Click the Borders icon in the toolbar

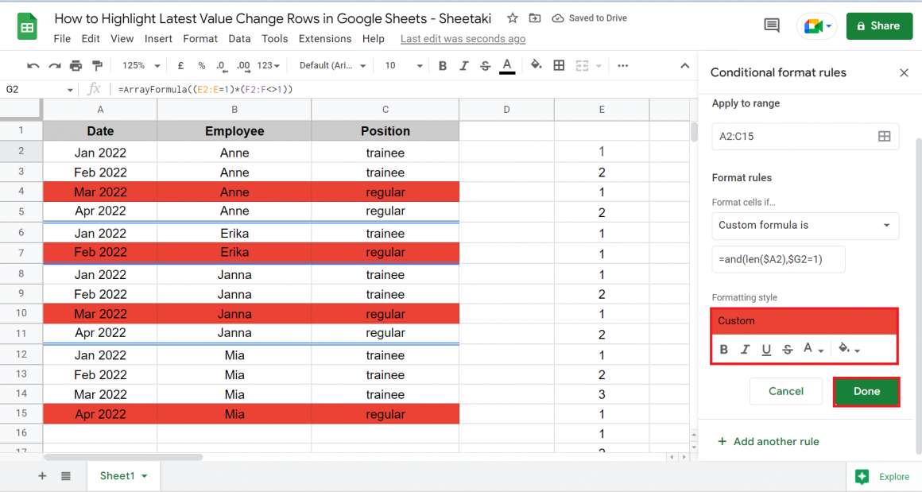[559, 65]
